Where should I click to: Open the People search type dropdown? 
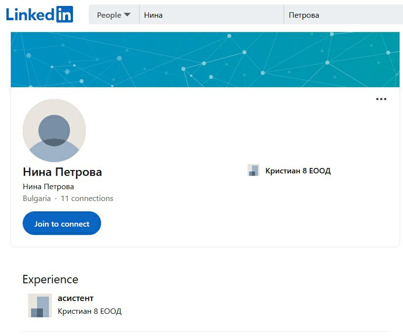[x=113, y=15]
